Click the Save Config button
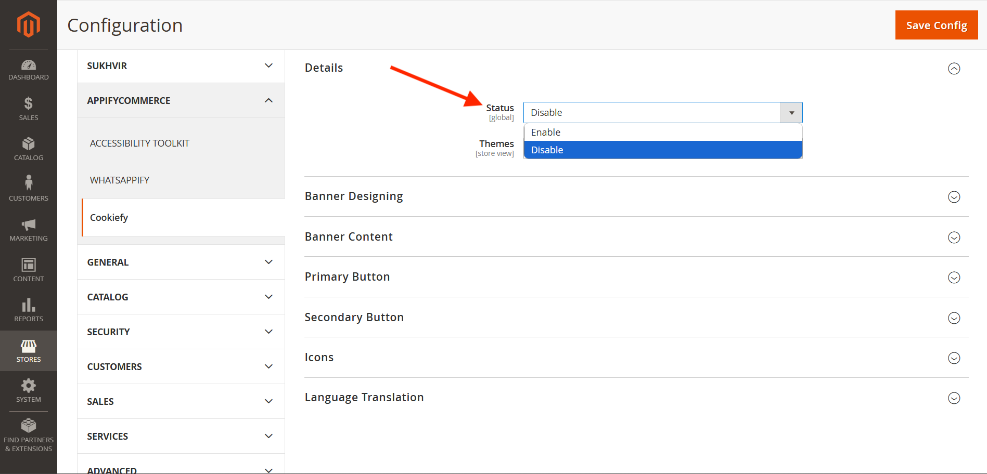This screenshot has width=987, height=474. (x=937, y=25)
